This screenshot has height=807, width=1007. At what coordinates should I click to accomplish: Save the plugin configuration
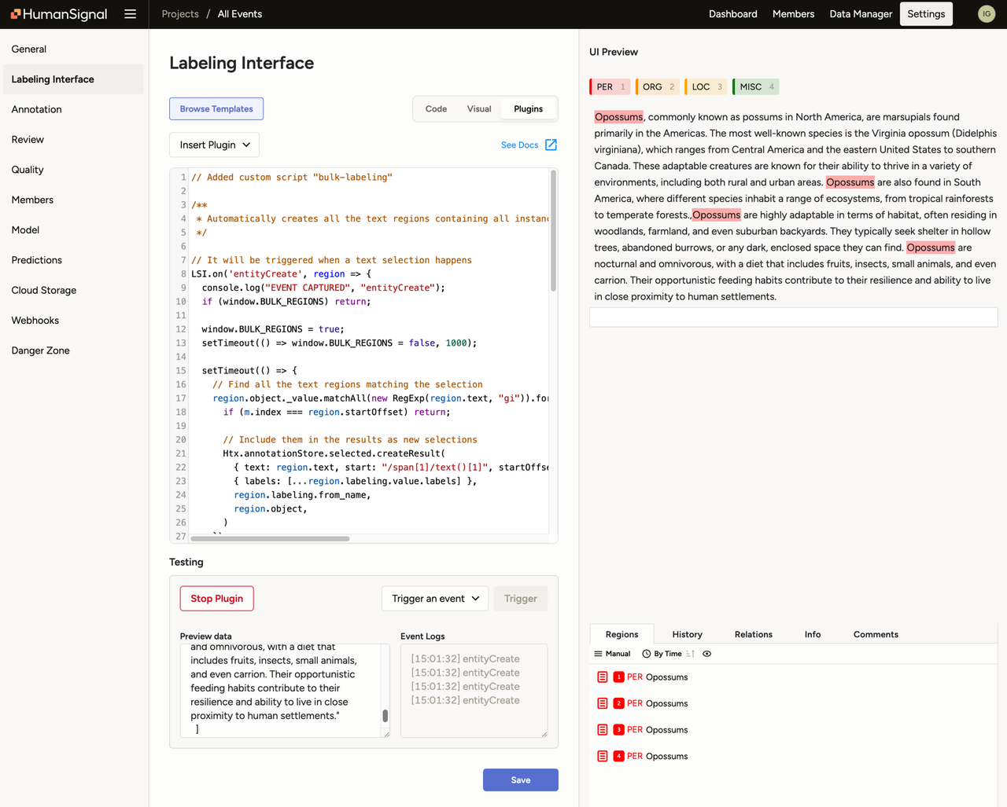(520, 779)
